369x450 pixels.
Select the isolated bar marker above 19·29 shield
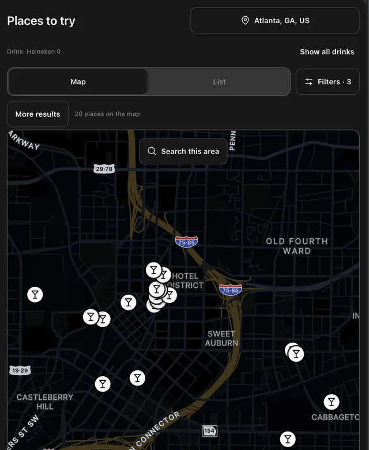coord(35,294)
